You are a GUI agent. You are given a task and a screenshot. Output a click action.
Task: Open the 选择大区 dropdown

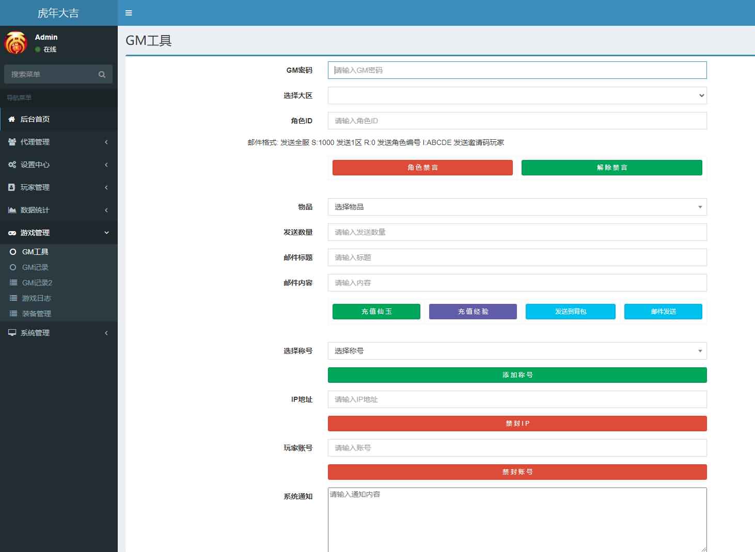(x=517, y=95)
